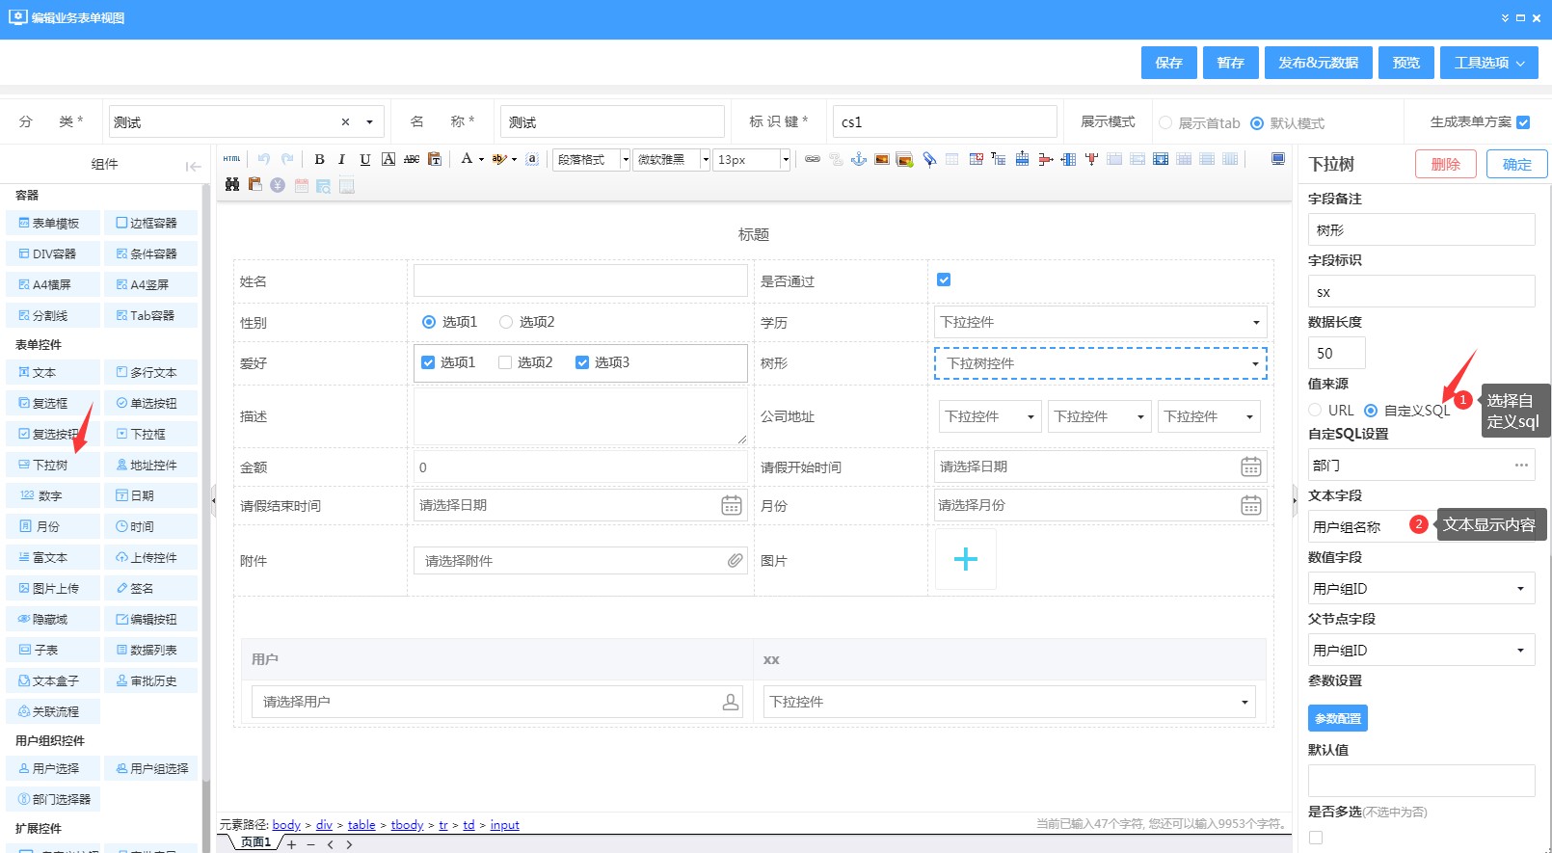Expand the 工具选项 dropdown button

(x=1489, y=63)
